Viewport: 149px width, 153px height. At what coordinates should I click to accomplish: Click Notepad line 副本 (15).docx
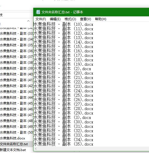(x=63, y=47)
